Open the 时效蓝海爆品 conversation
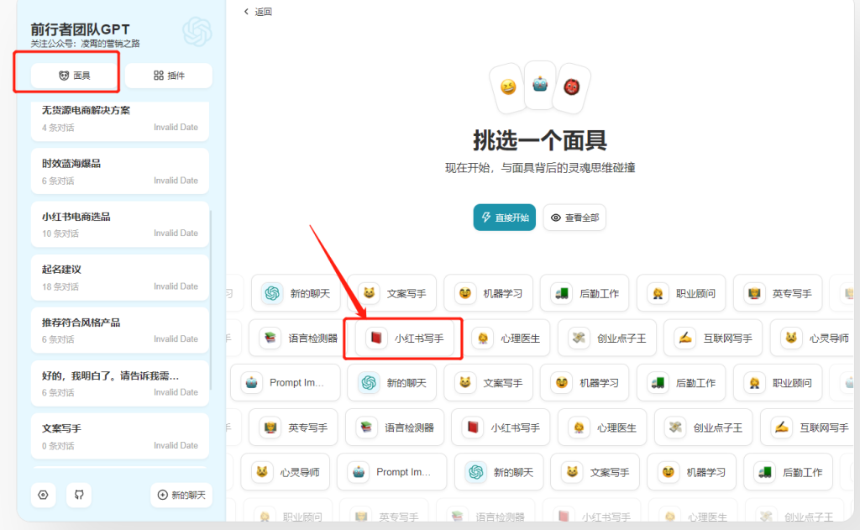Image resolution: width=860 pixels, height=530 pixels. [x=120, y=171]
